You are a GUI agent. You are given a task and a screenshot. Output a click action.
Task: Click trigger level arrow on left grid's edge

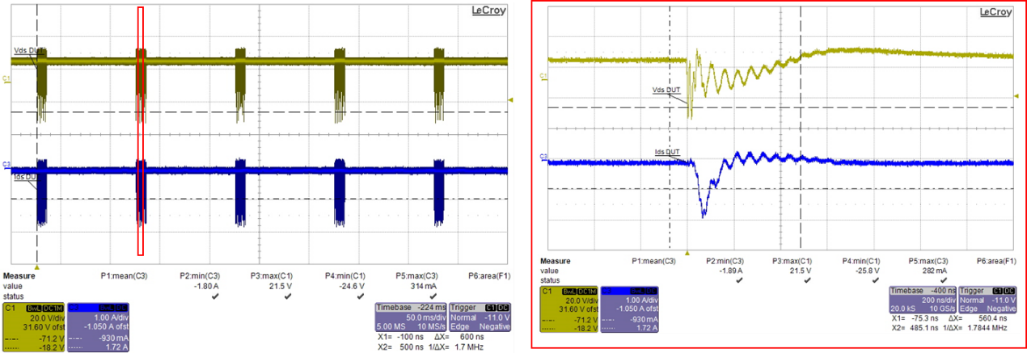point(510,99)
